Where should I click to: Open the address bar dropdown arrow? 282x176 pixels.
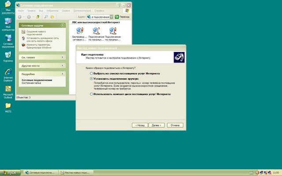(x=111, y=17)
